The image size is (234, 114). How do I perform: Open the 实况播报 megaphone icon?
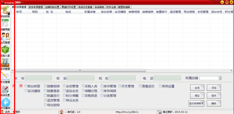pos(6,102)
